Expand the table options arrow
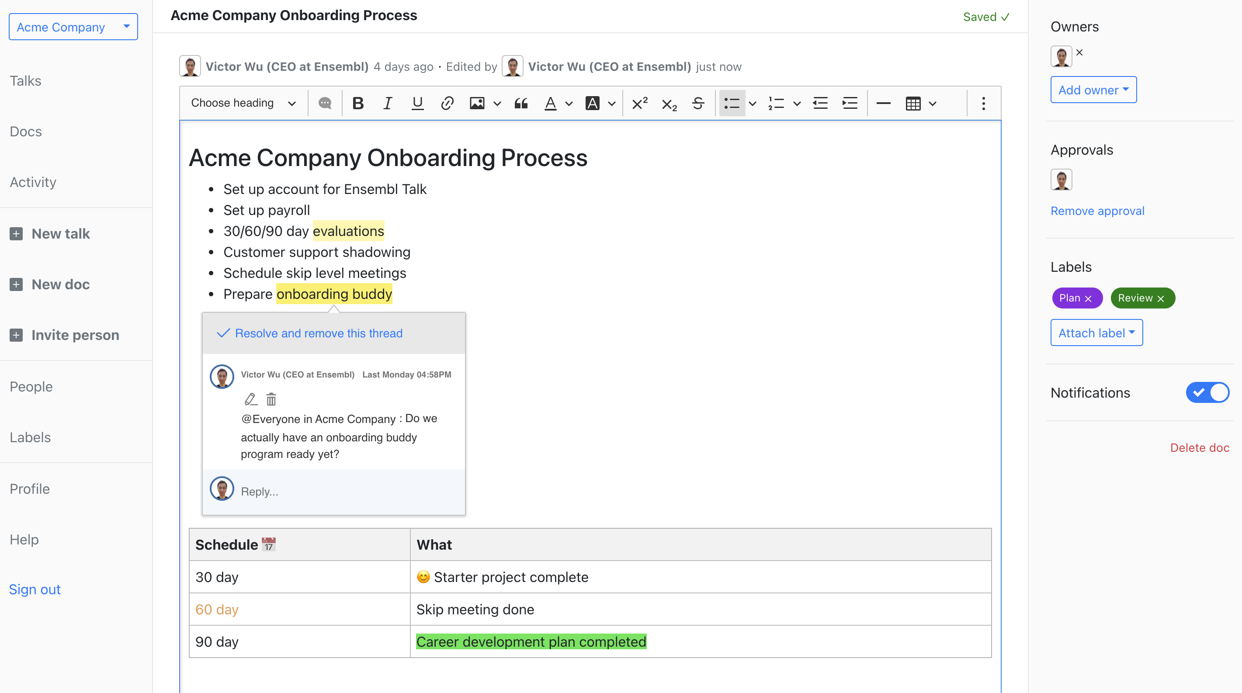The height and width of the screenshot is (693, 1242). [x=933, y=103]
